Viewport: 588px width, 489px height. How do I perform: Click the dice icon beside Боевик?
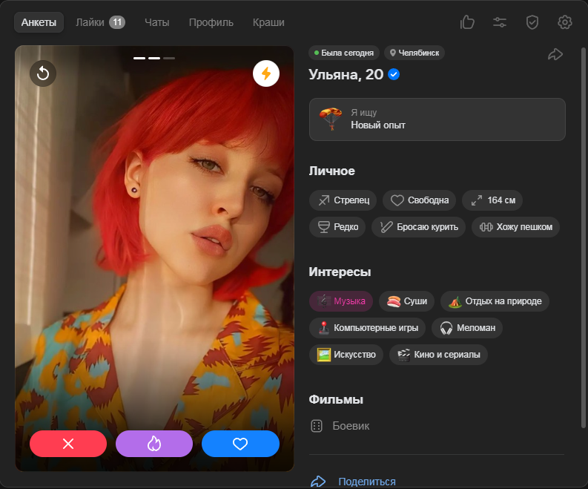(x=317, y=426)
